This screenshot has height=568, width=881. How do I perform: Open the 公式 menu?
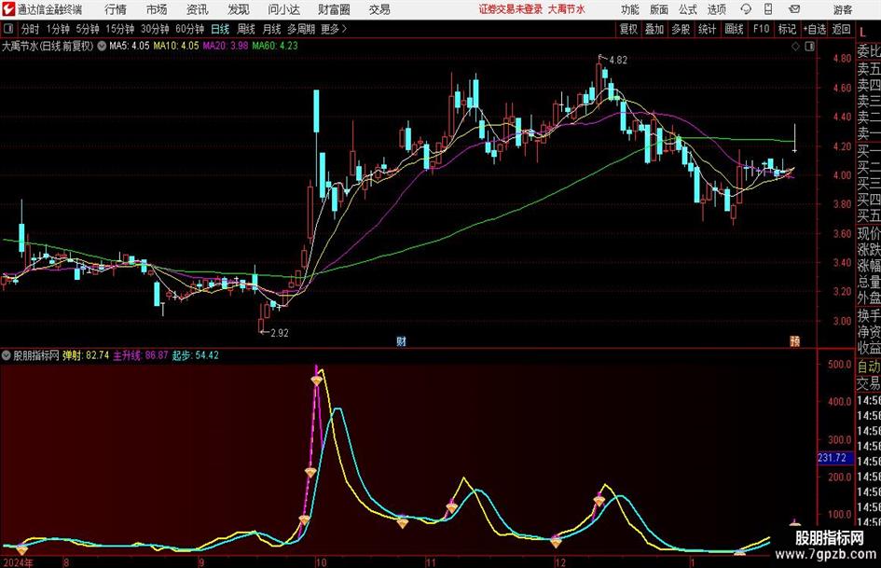[x=687, y=9]
